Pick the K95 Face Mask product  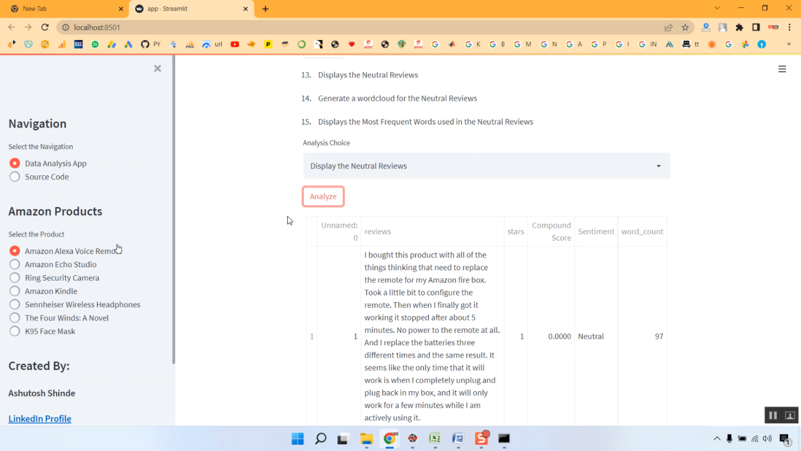(x=15, y=331)
